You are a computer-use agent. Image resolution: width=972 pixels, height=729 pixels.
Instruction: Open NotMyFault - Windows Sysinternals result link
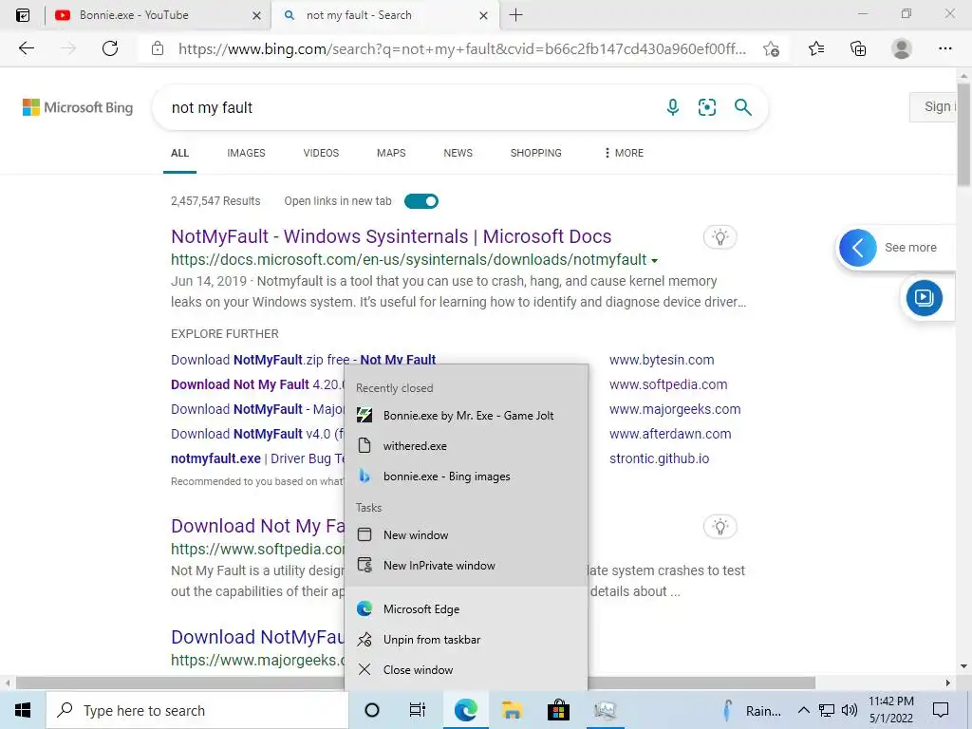pyautogui.click(x=391, y=236)
